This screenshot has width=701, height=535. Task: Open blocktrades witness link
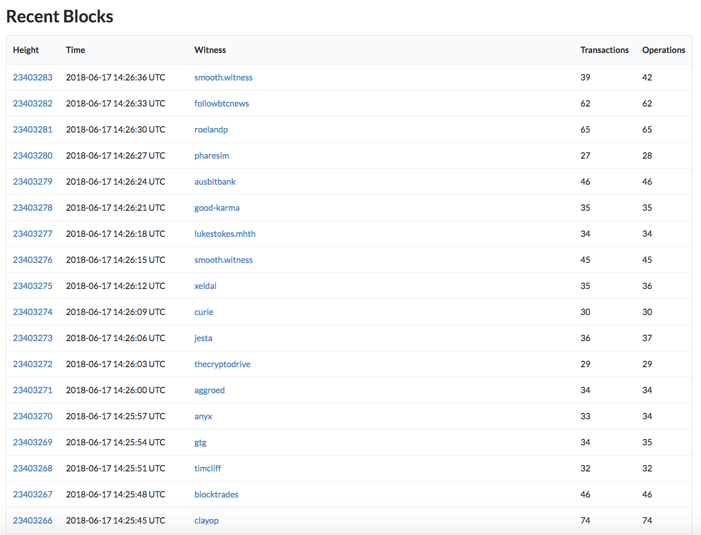(x=217, y=494)
